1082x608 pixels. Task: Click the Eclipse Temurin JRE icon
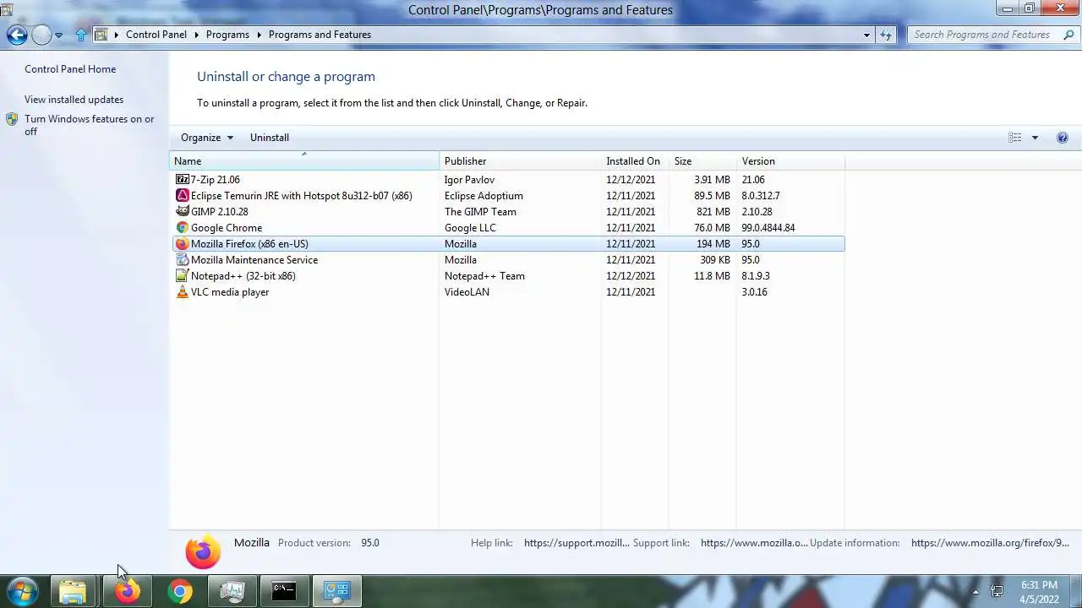182,196
